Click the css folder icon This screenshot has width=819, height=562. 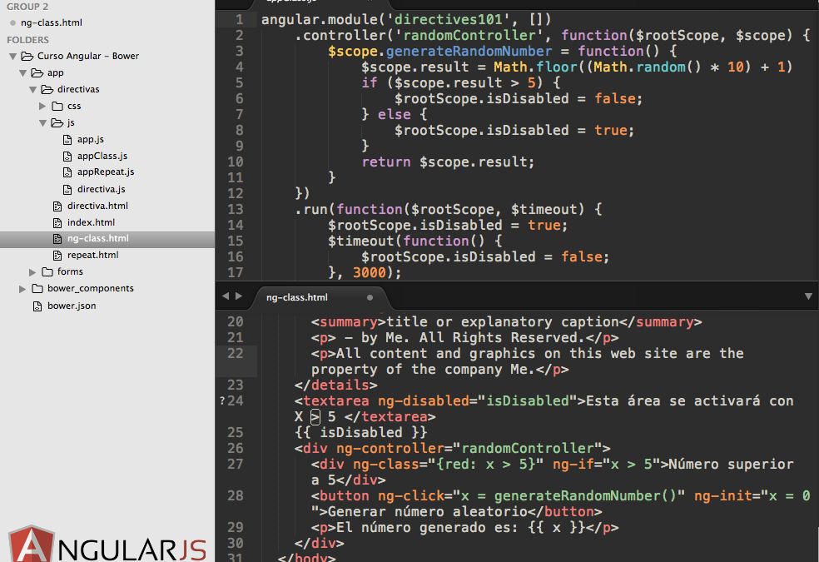(x=57, y=106)
